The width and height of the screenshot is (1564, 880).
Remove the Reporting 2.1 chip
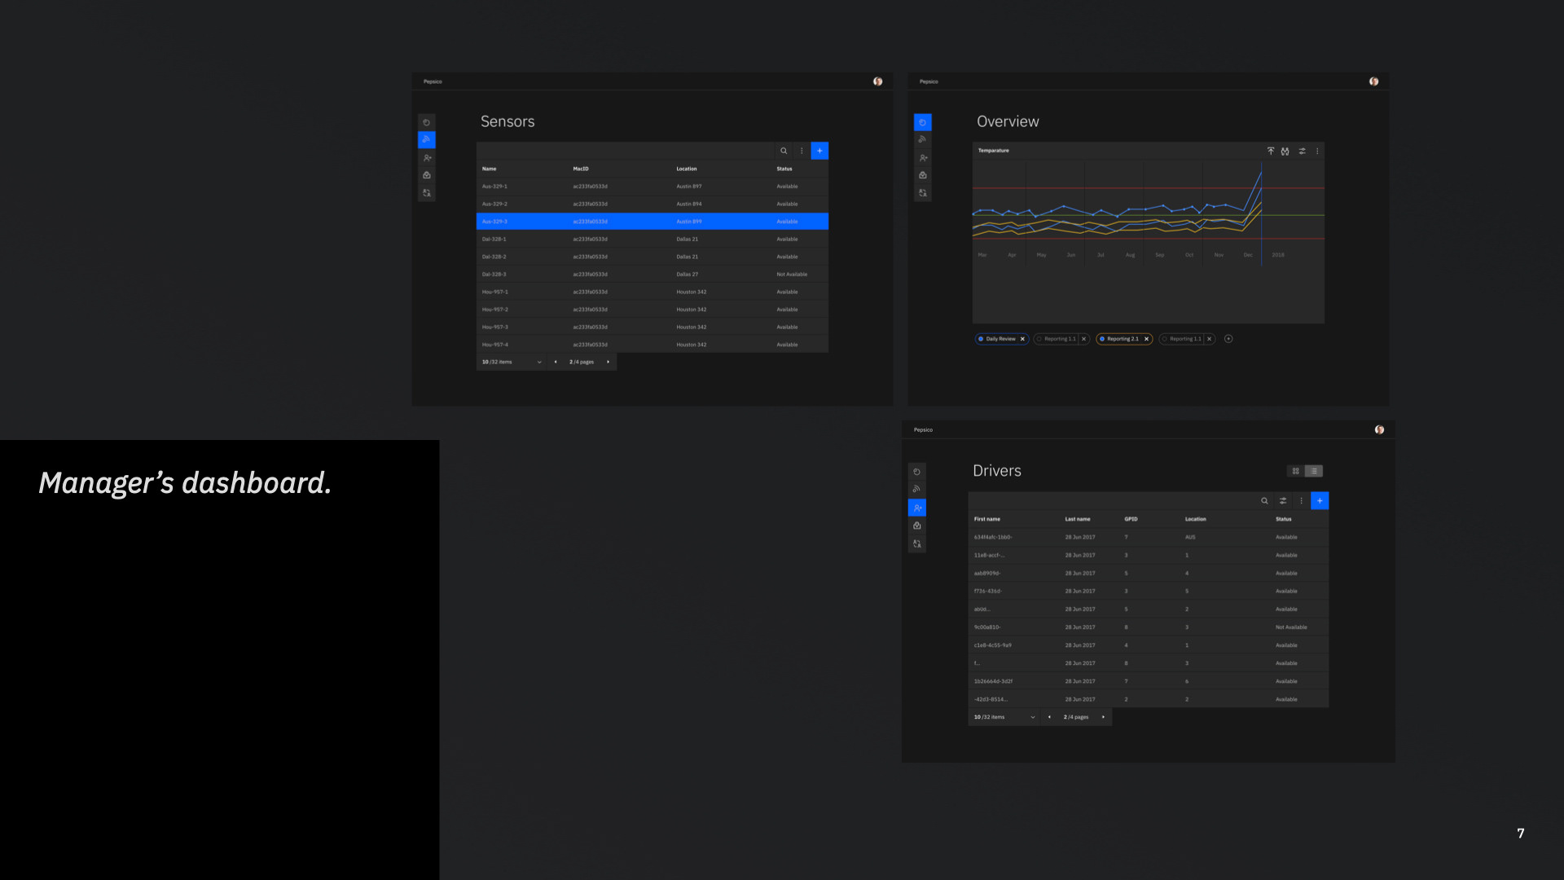[1146, 339]
